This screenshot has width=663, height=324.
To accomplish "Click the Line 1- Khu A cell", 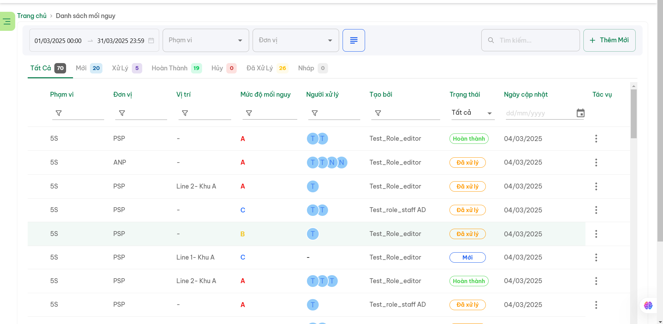I will click(196, 257).
